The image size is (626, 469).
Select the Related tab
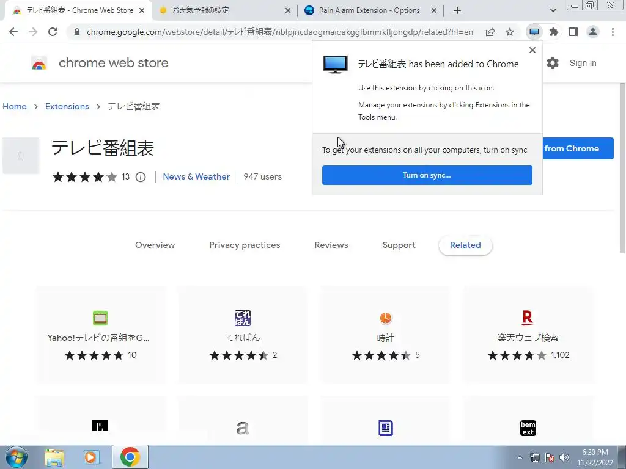click(465, 245)
